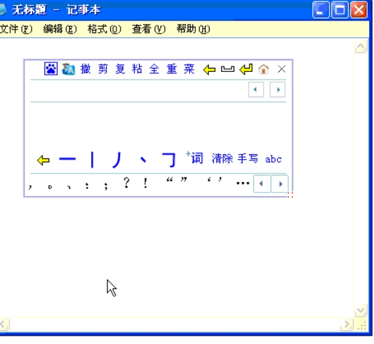Select the horizontal stroke 一
Screen dimensions: 374x344
click(x=67, y=159)
